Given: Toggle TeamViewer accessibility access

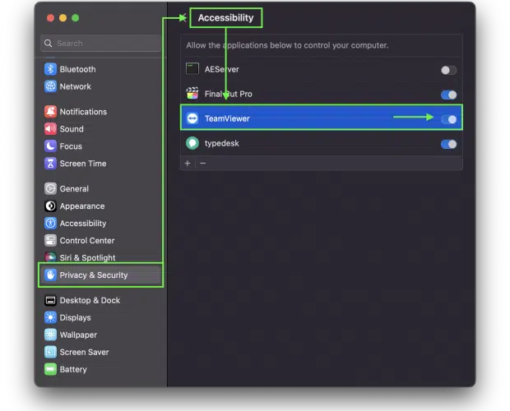Looking at the screenshot, I should 449,119.
